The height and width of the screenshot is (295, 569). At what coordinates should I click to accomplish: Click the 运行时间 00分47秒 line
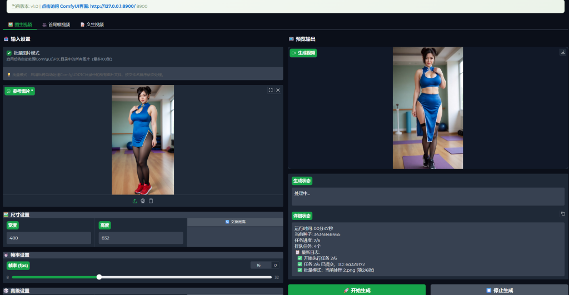313,228
